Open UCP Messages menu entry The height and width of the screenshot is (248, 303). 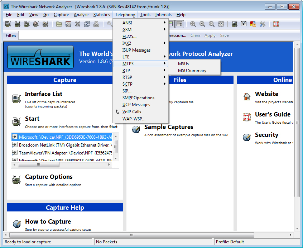point(140,105)
